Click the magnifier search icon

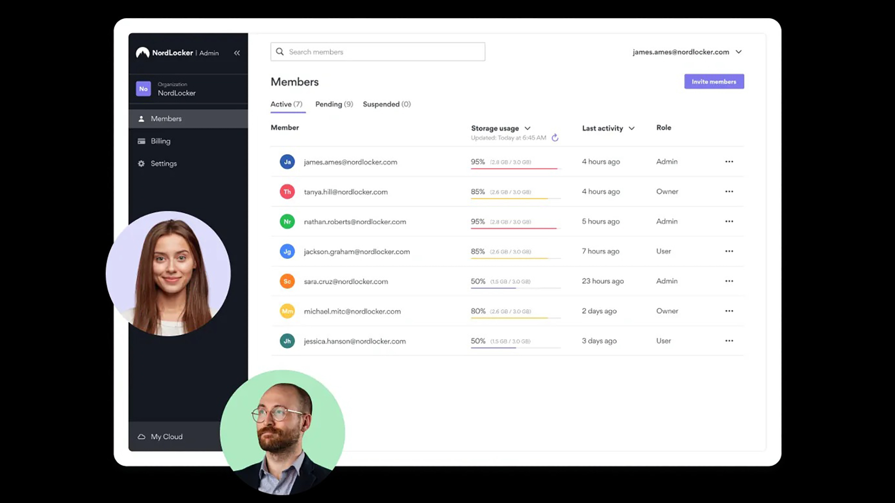(280, 52)
